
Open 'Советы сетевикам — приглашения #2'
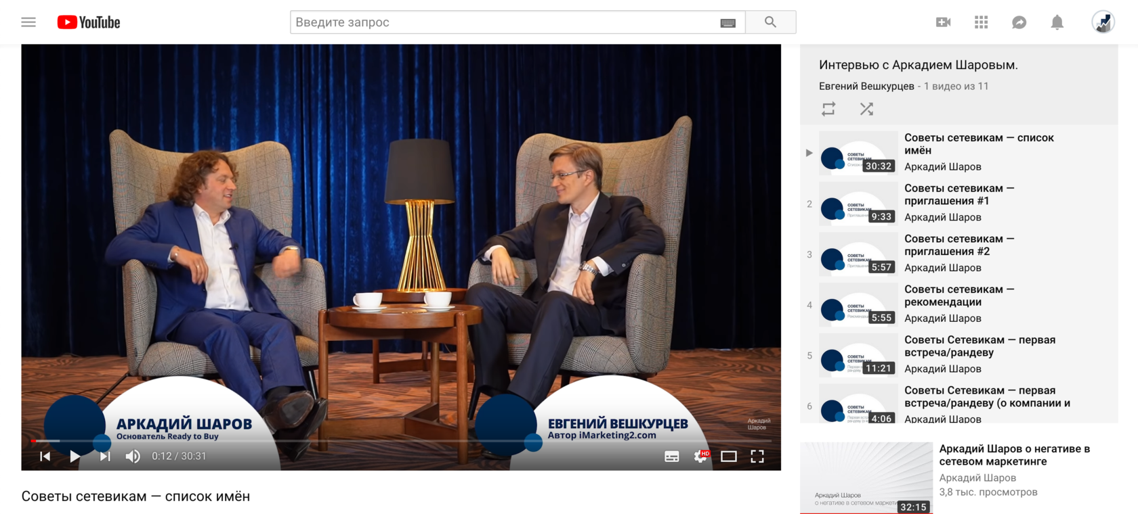tap(959, 245)
